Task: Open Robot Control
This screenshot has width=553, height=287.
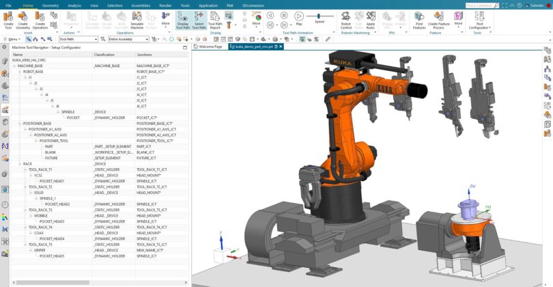Action: pos(346,20)
